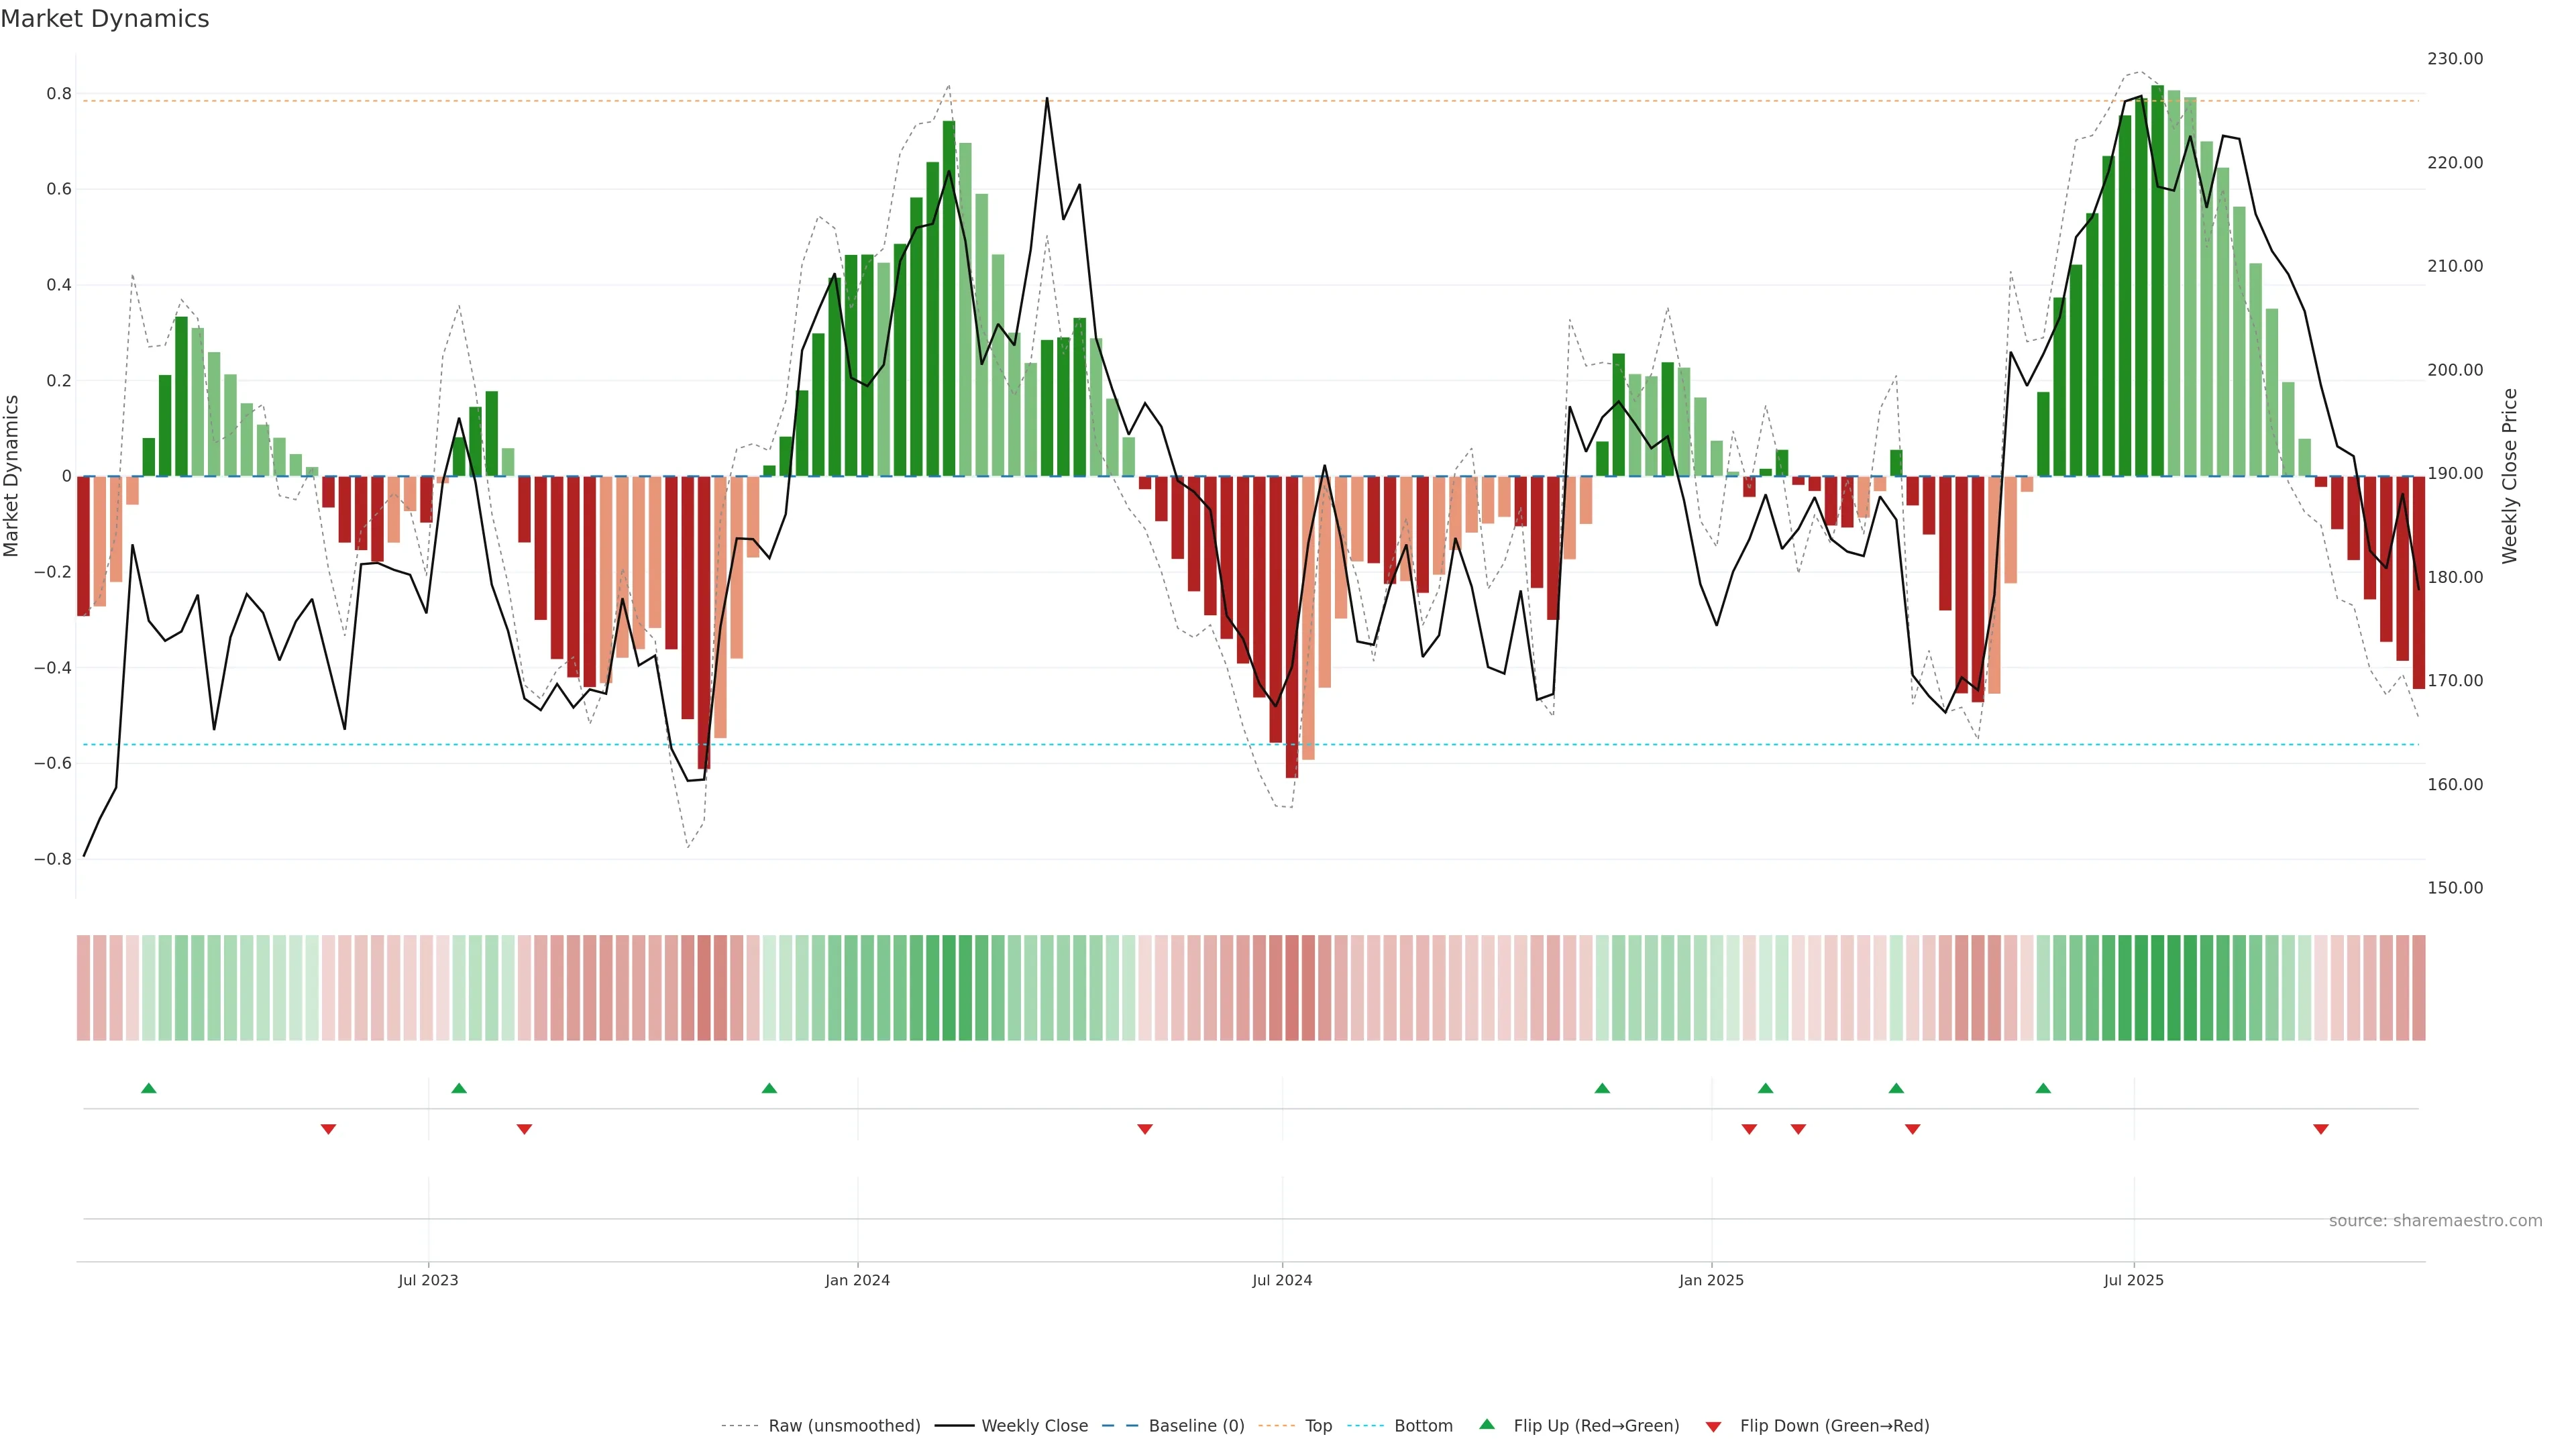
Task: Toggle Weekly Close series in legend
Action: tap(1034, 1426)
